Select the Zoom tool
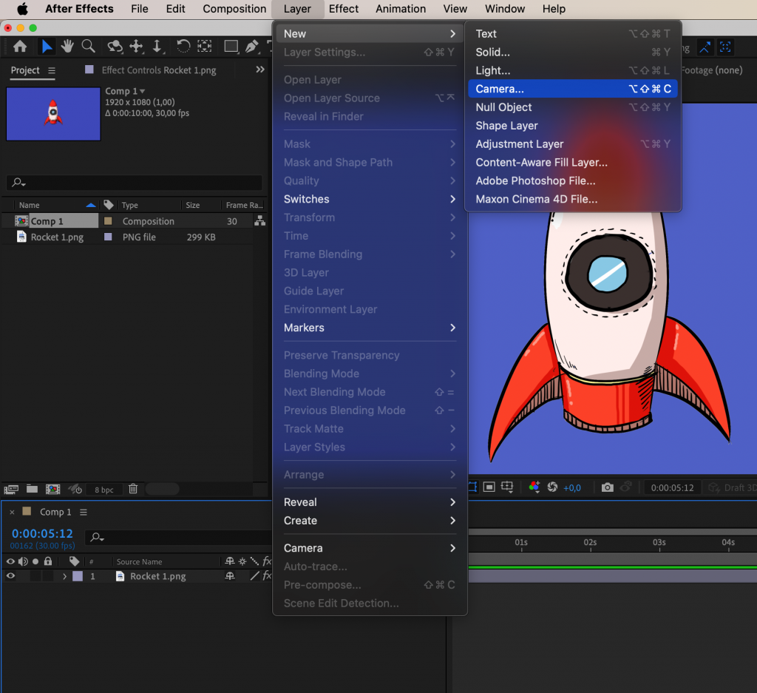The image size is (757, 693). point(88,45)
